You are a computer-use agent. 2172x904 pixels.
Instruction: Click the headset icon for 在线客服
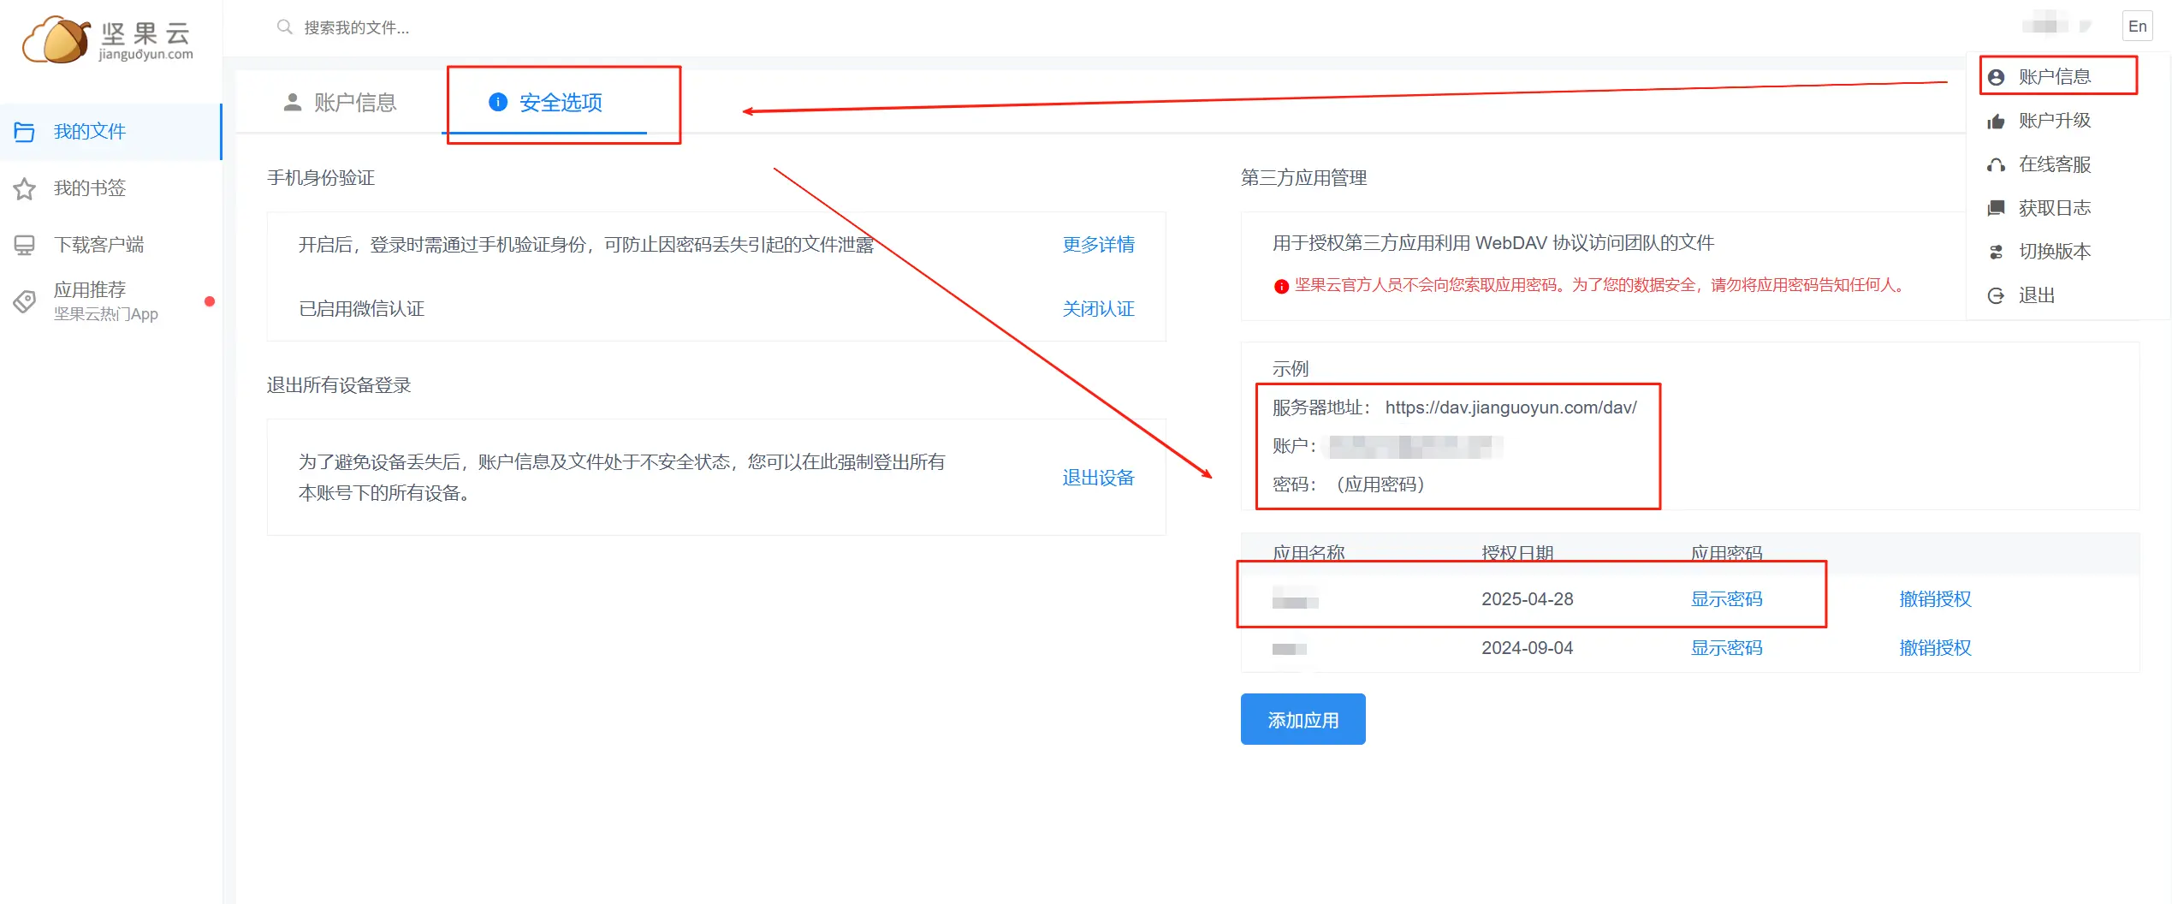pyautogui.click(x=1996, y=164)
